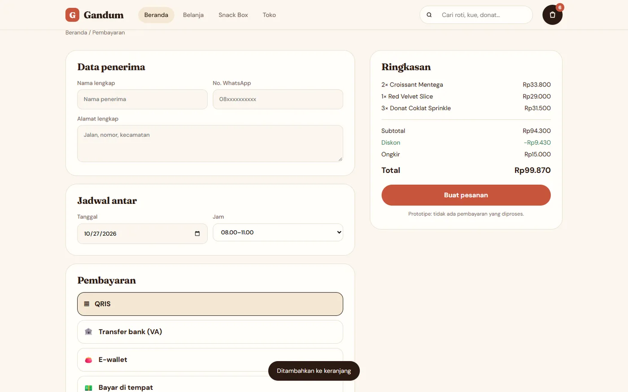Viewport: 628px width, 392px height.
Task: Click the cart badge showing 6
Action: tap(560, 8)
